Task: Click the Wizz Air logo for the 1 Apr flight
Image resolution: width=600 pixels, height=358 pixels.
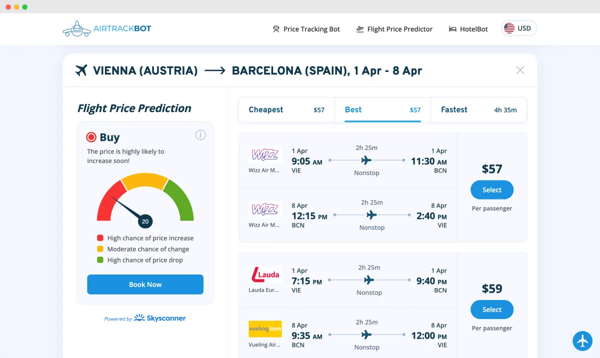Action: [x=265, y=154]
